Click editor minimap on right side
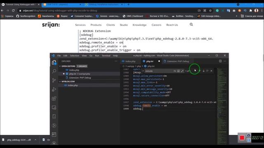The width and height of the screenshot is (264, 148). [222, 106]
